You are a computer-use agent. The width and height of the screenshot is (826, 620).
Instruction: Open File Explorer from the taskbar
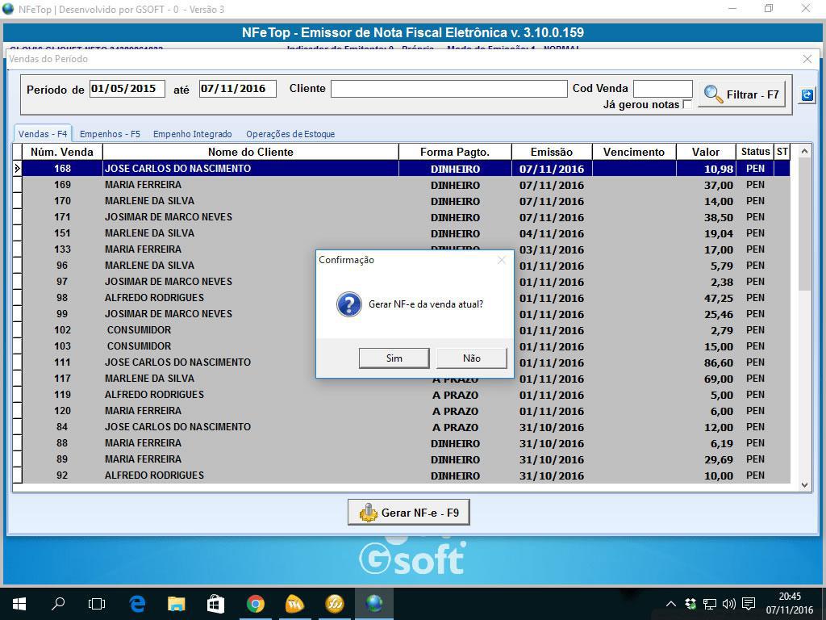pos(177,604)
